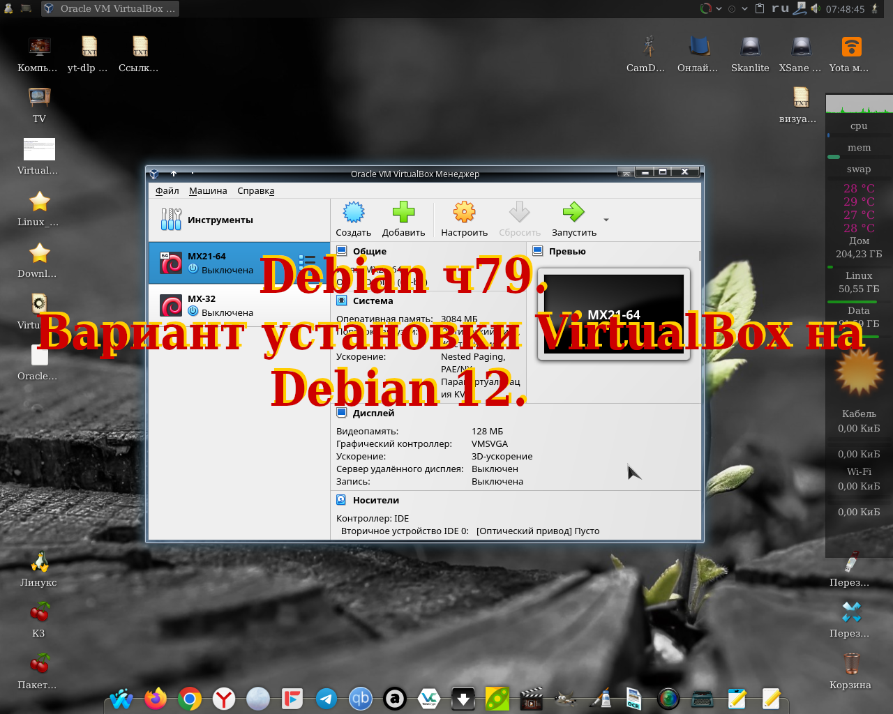The height and width of the screenshot is (714, 893).
Task: Click the Система section header
Action: (373, 301)
